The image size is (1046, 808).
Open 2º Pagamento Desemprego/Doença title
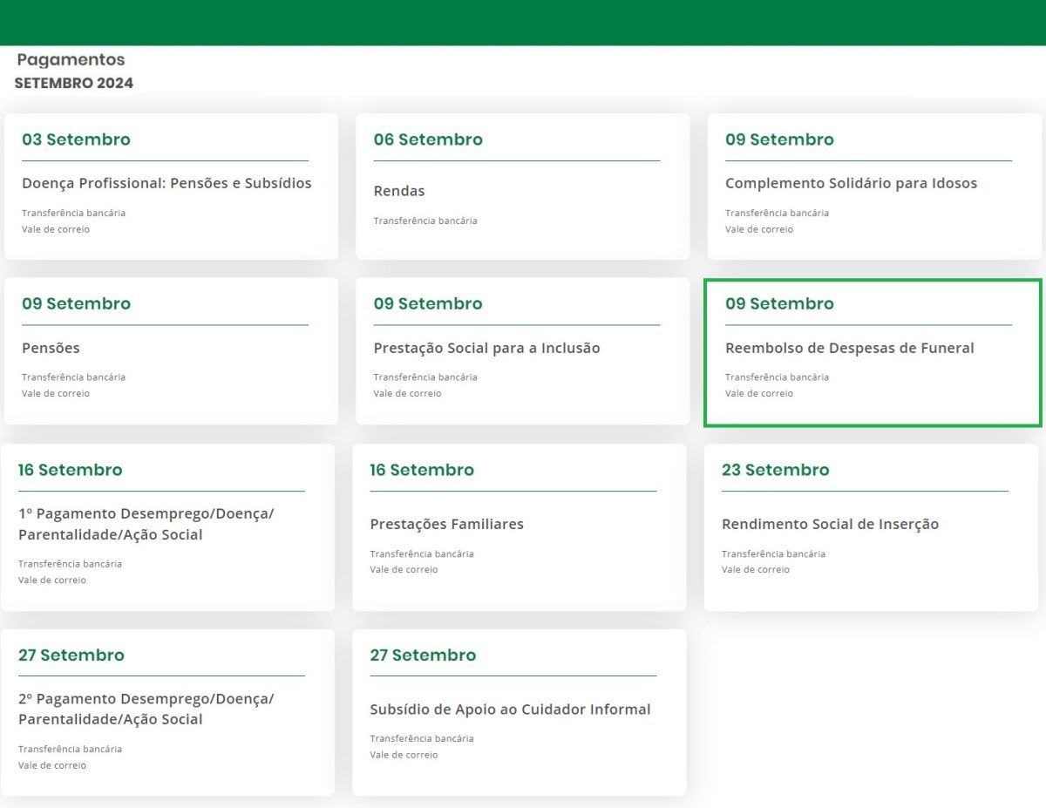coord(146,709)
